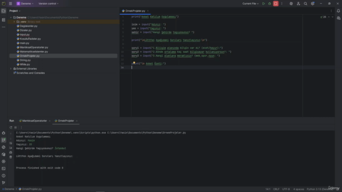Start debugging with the bug icon
This screenshot has width=342, height=192.
point(269,4)
